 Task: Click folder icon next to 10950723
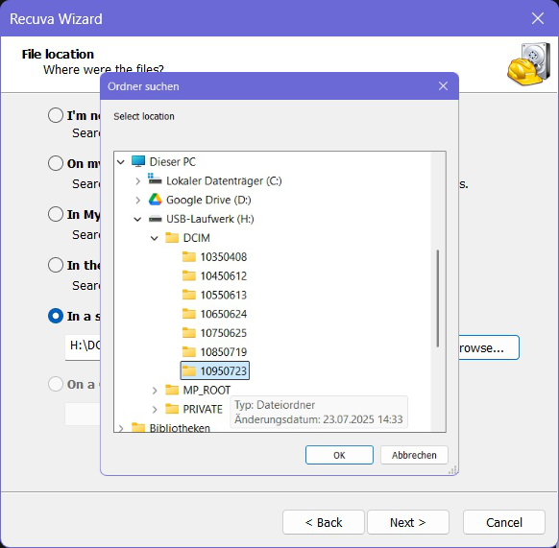click(x=189, y=370)
